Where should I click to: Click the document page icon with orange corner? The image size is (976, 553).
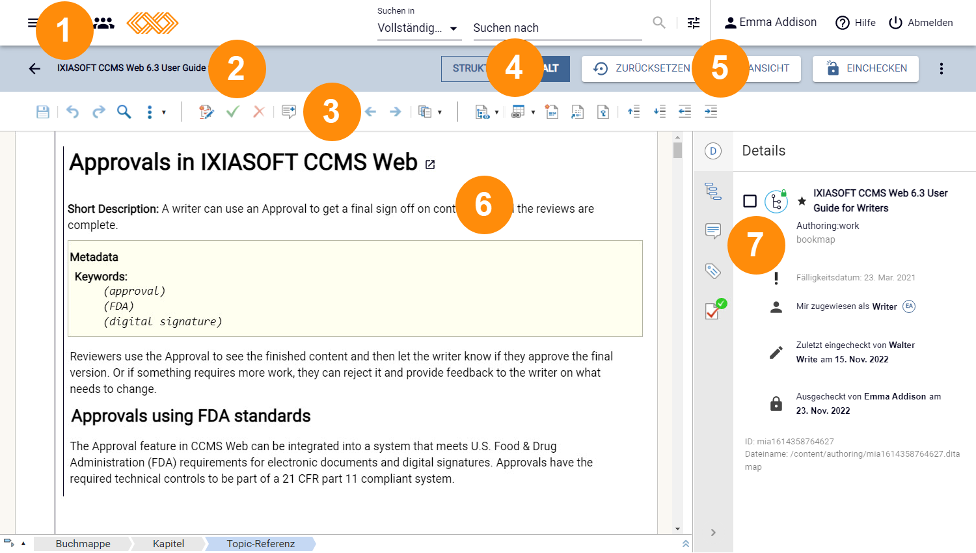point(552,112)
